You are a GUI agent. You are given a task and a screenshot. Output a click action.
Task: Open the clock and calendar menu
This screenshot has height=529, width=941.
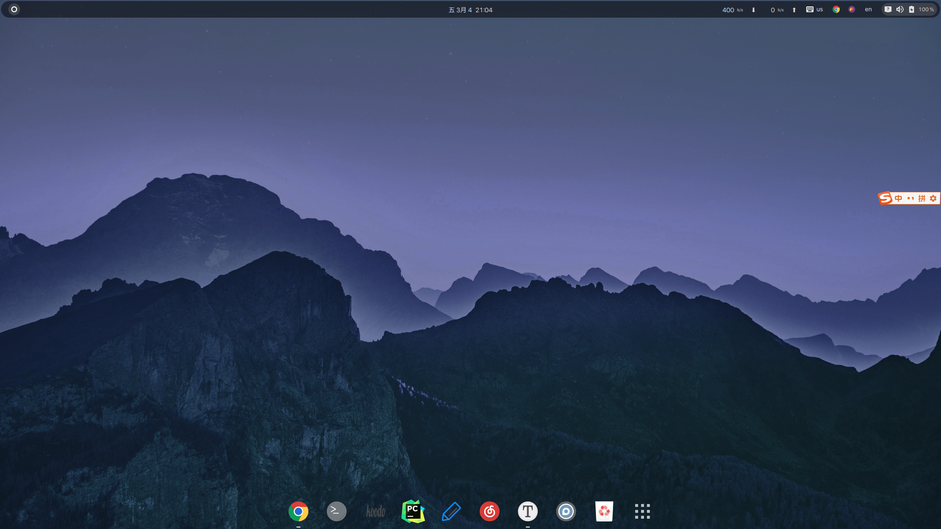(x=470, y=10)
